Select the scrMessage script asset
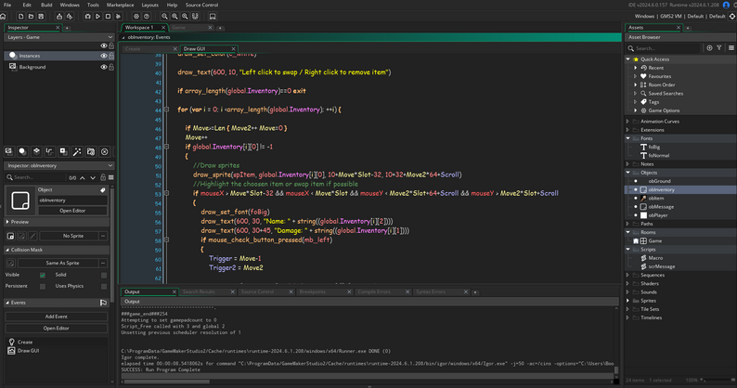This screenshot has height=388, width=737. 661,266
